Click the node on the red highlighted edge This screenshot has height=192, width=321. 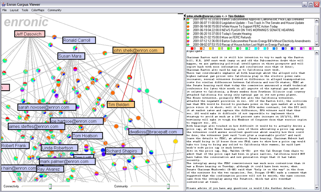tap(130, 77)
